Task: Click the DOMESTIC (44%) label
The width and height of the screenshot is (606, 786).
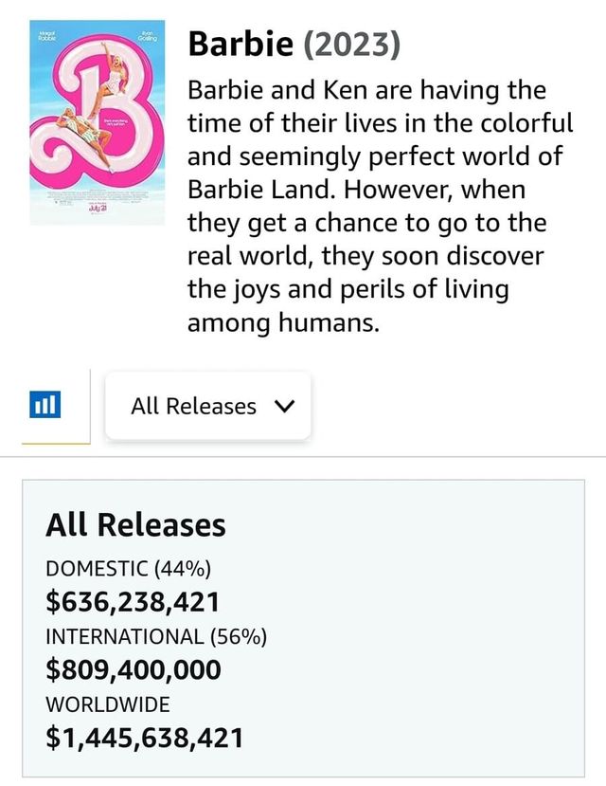Action: 128,569
